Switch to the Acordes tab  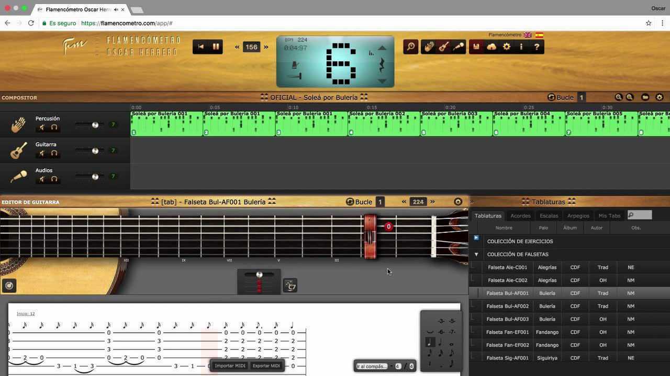[x=520, y=216]
